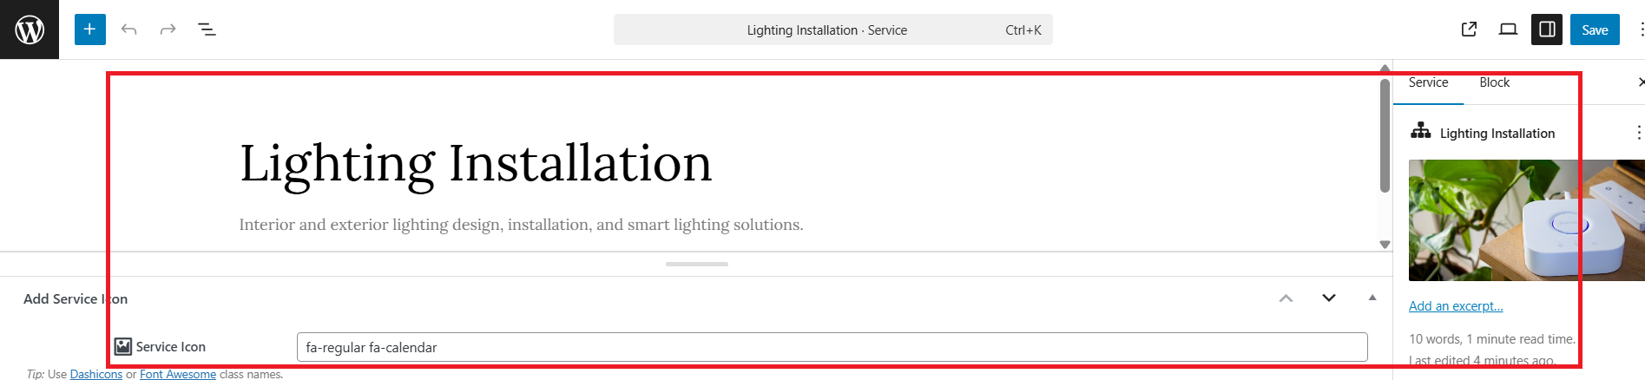1645x380 pixels.
Task: Toggle the Settings sidebar panel
Action: click(x=1547, y=29)
